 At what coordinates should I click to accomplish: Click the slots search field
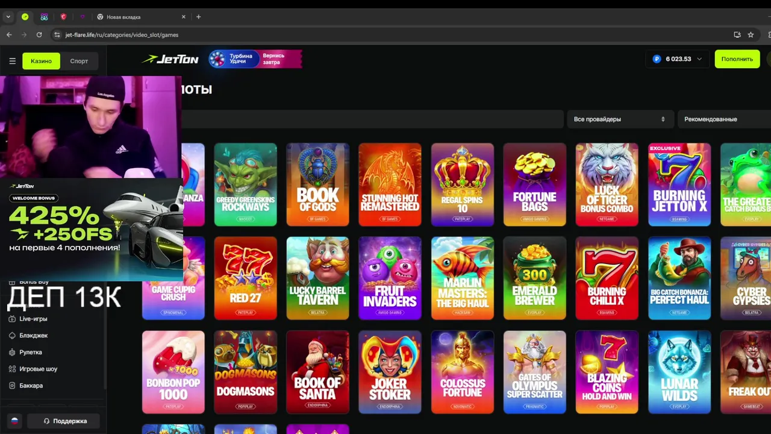pos(372,119)
